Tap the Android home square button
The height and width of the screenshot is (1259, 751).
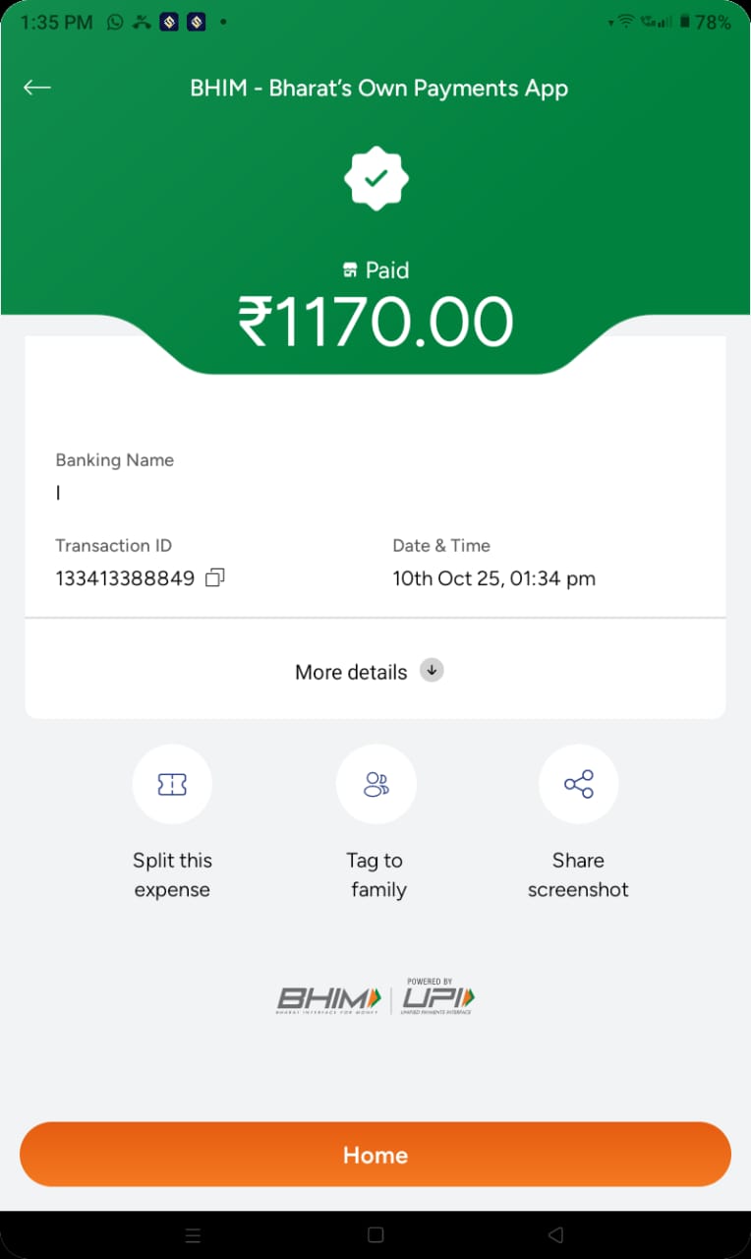[375, 1235]
